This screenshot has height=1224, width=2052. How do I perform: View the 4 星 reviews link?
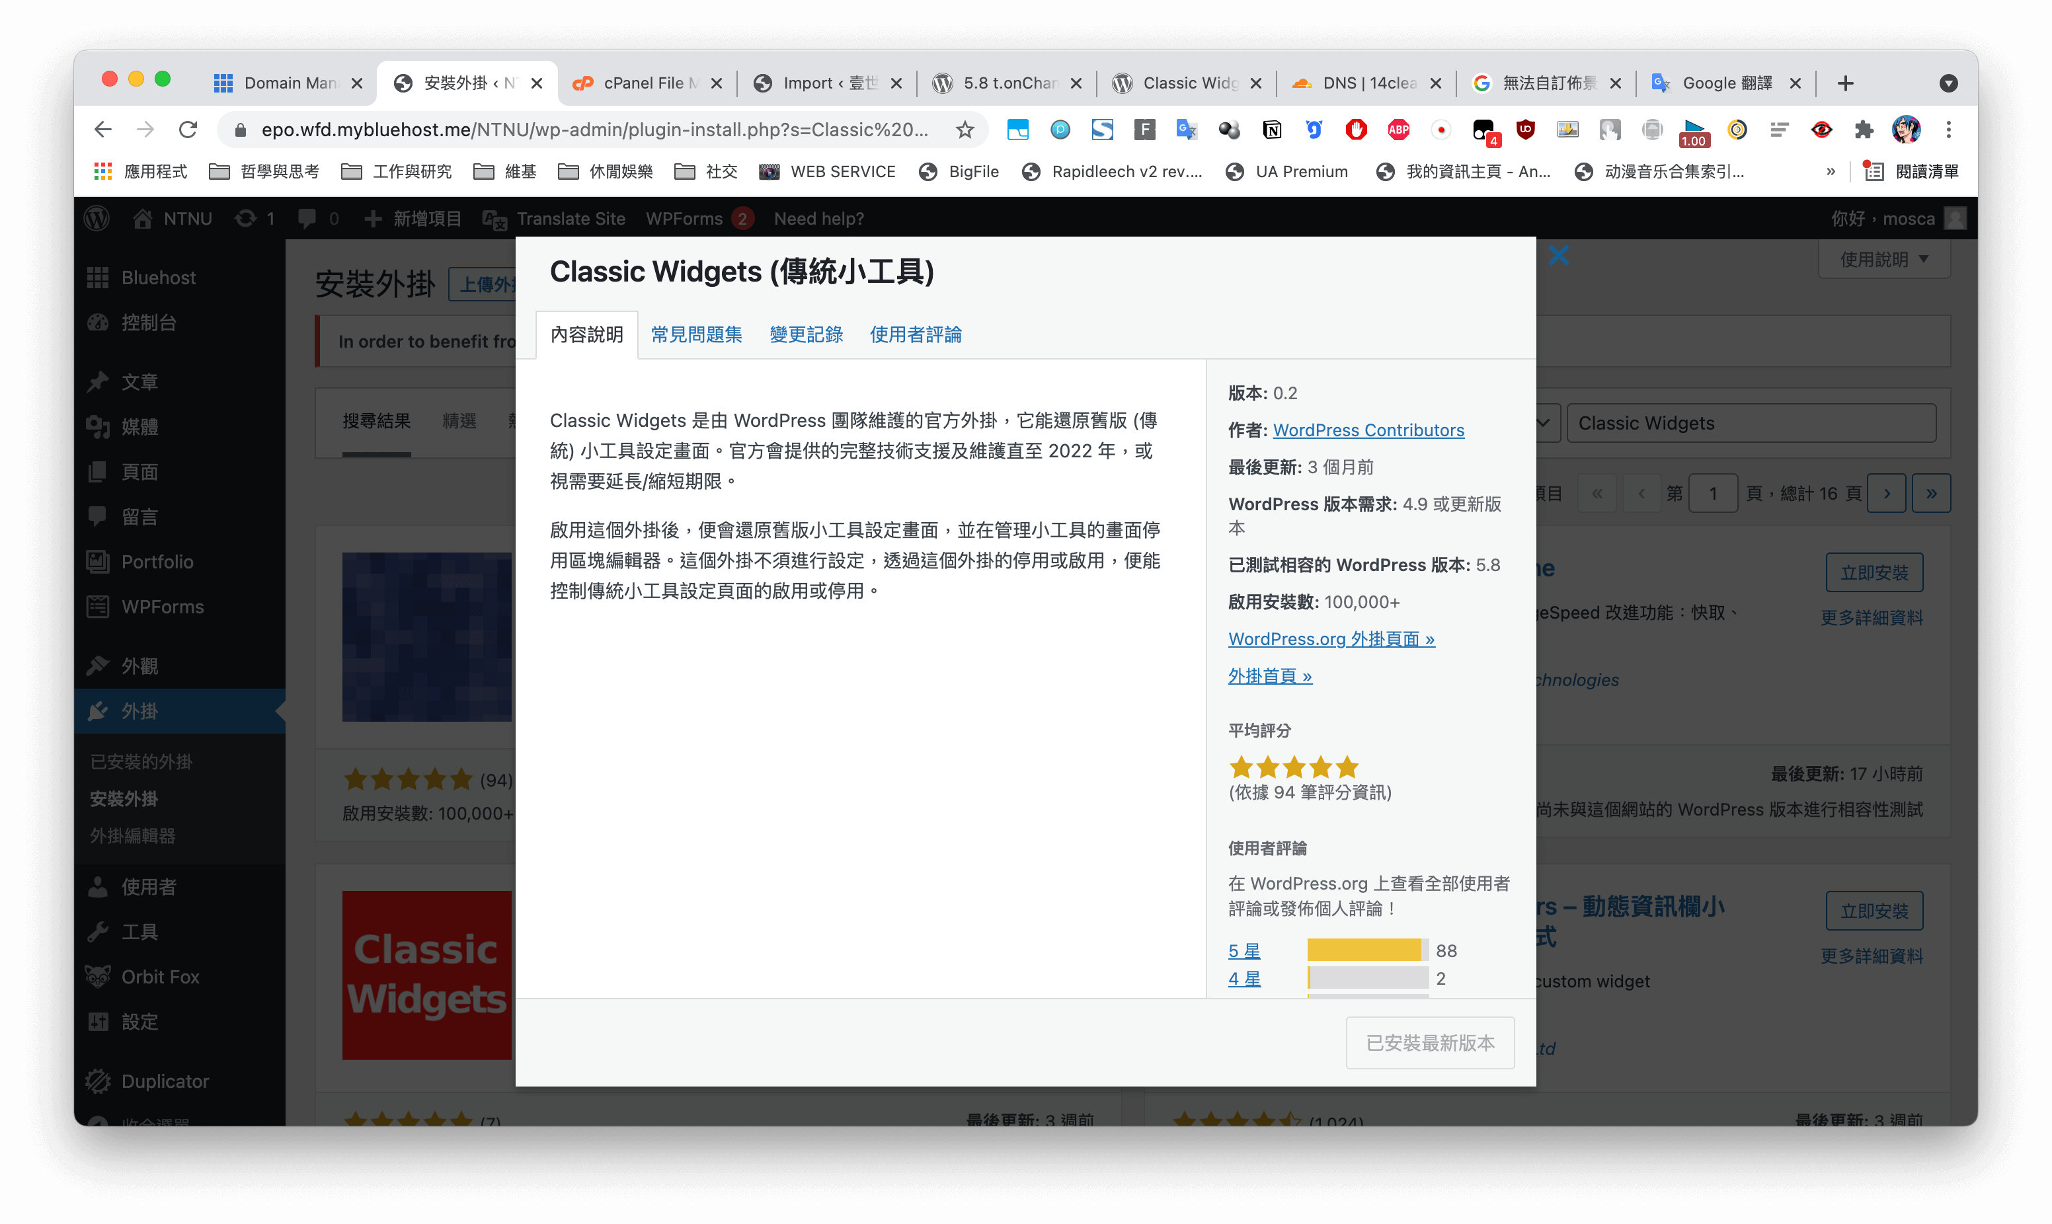point(1243,979)
